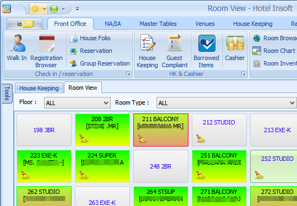297x206 pixels.
Task: Customize the quick access toolbar arrow
Action: [77, 9]
